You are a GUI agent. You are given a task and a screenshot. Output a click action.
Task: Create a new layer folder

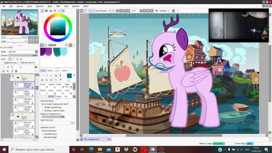tap(12, 67)
